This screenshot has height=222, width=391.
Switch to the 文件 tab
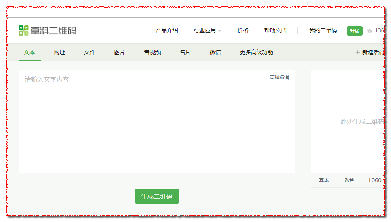tap(90, 52)
